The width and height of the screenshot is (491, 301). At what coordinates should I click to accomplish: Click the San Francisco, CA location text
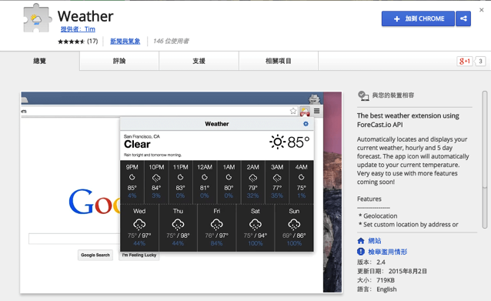pyautogui.click(x=142, y=136)
